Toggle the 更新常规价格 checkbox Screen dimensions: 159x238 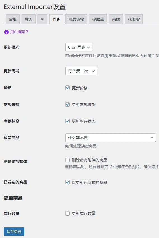pos(67,104)
